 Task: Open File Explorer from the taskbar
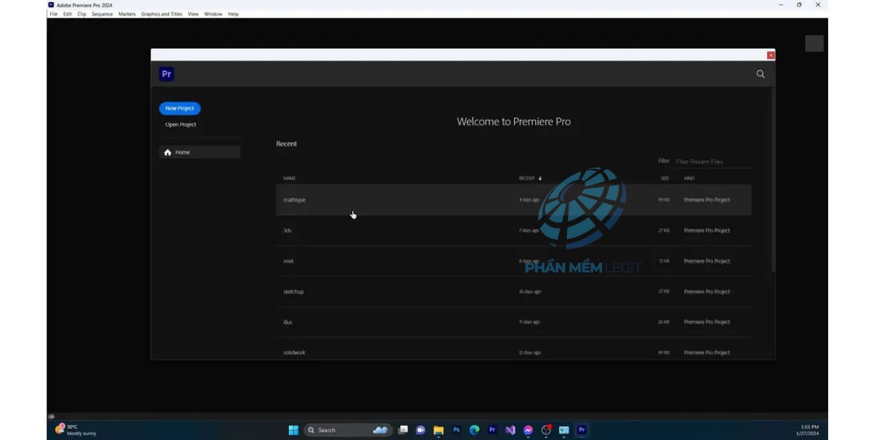[x=439, y=430]
